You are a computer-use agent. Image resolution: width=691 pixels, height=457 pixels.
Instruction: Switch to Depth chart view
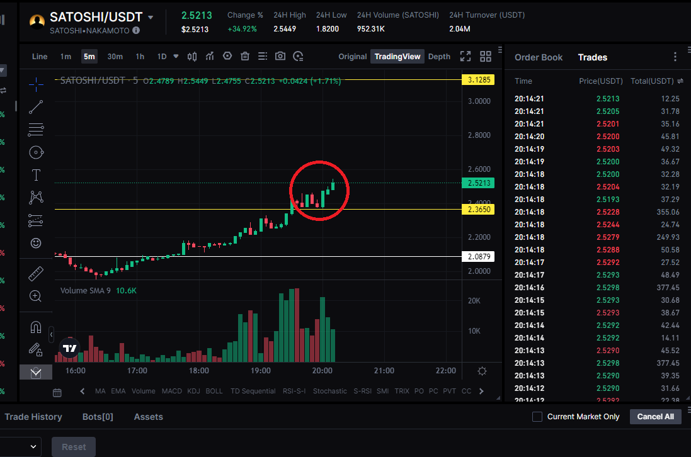(x=440, y=57)
